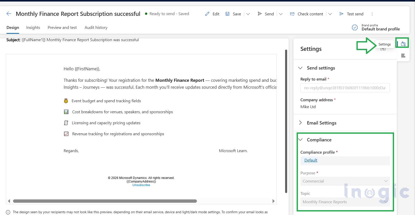Click the Edit pencil button
The image size is (415, 215).
click(x=212, y=14)
